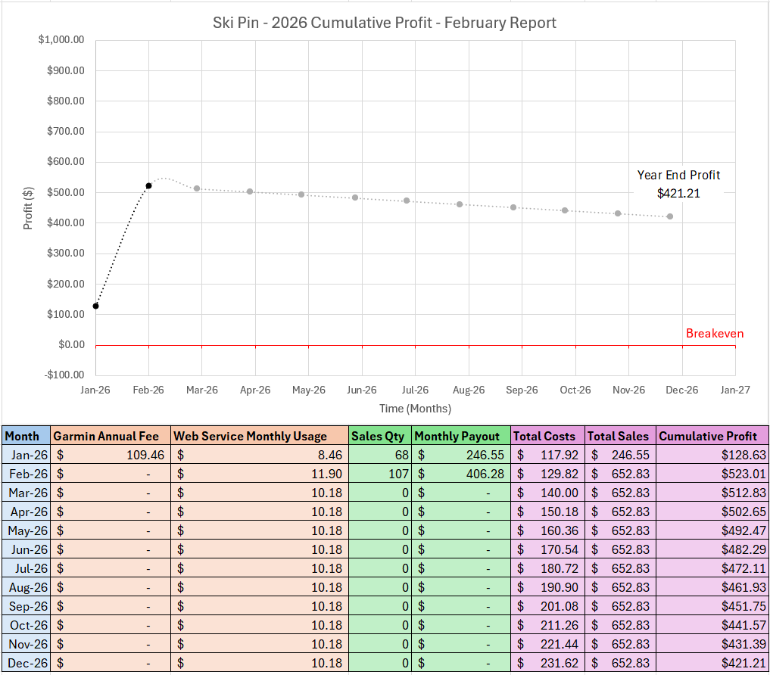Click the Time (Months) axis title
Image resolution: width=770 pixels, height=675 pixels.
point(415,409)
